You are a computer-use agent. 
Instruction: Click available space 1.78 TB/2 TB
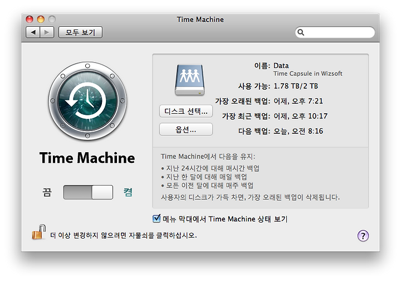click(296, 86)
